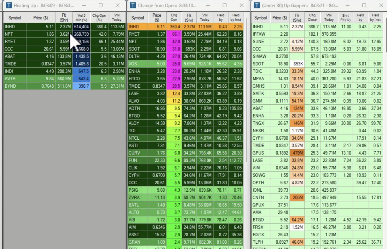Select AVTR symbol in Heating Up window
This screenshot has height=249, width=387.
[10, 79]
